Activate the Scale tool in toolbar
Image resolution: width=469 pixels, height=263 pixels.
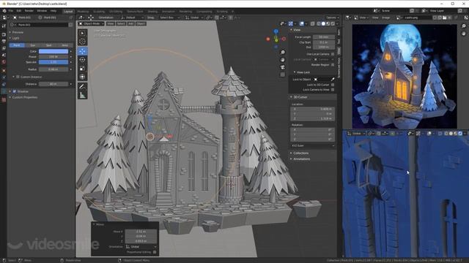[83, 68]
